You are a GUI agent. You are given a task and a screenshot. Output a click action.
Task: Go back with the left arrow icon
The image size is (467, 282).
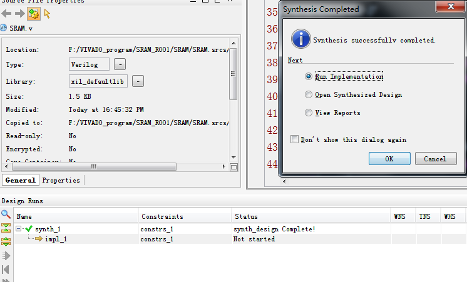(6, 14)
